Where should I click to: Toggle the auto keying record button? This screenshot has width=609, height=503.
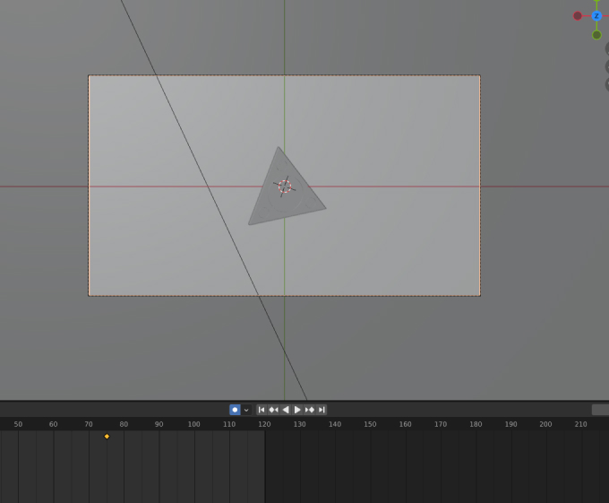(235, 410)
